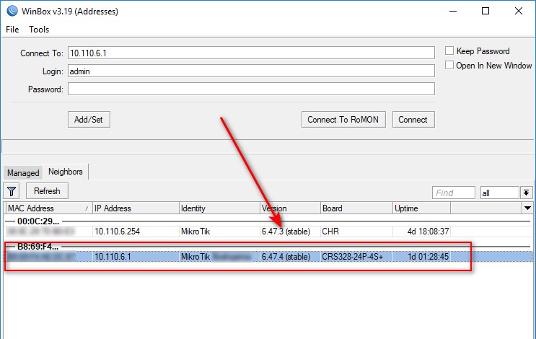Screen dimensions: 536x339
Task: Sort by IP Address column header
Action: pos(136,208)
